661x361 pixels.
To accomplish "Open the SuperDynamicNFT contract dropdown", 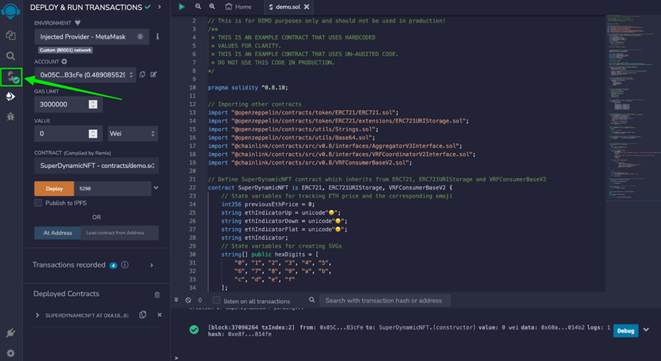I will pyautogui.click(x=97, y=166).
